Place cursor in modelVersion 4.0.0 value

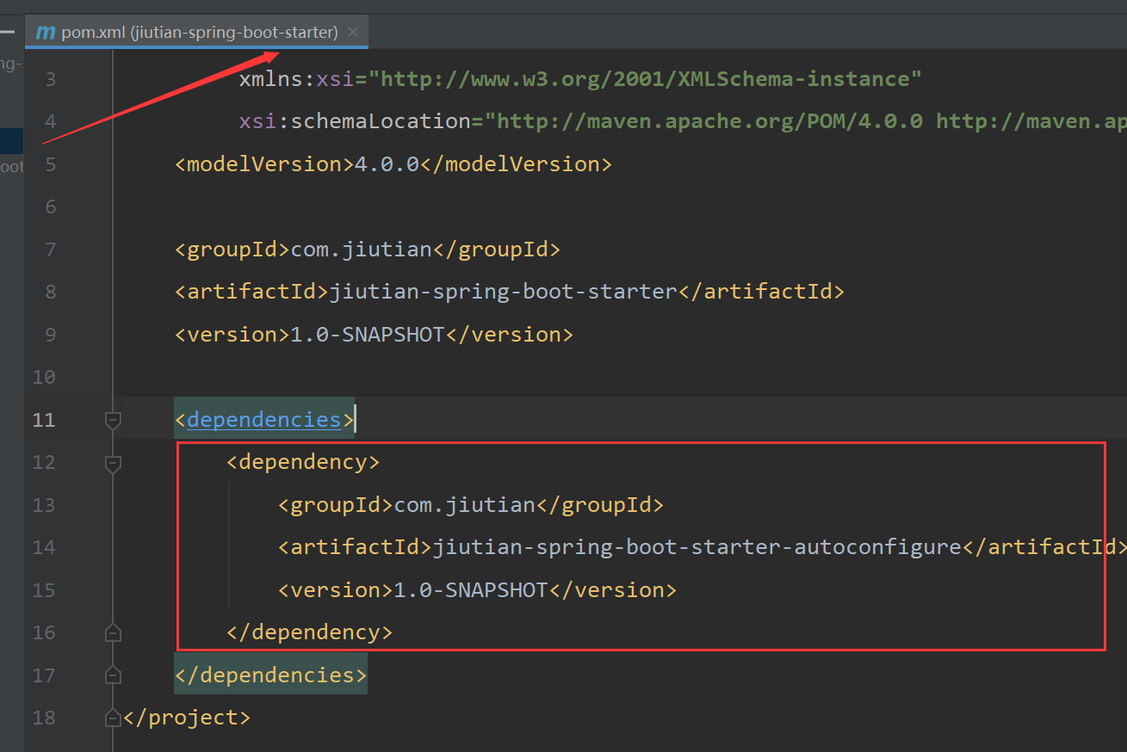(x=387, y=164)
